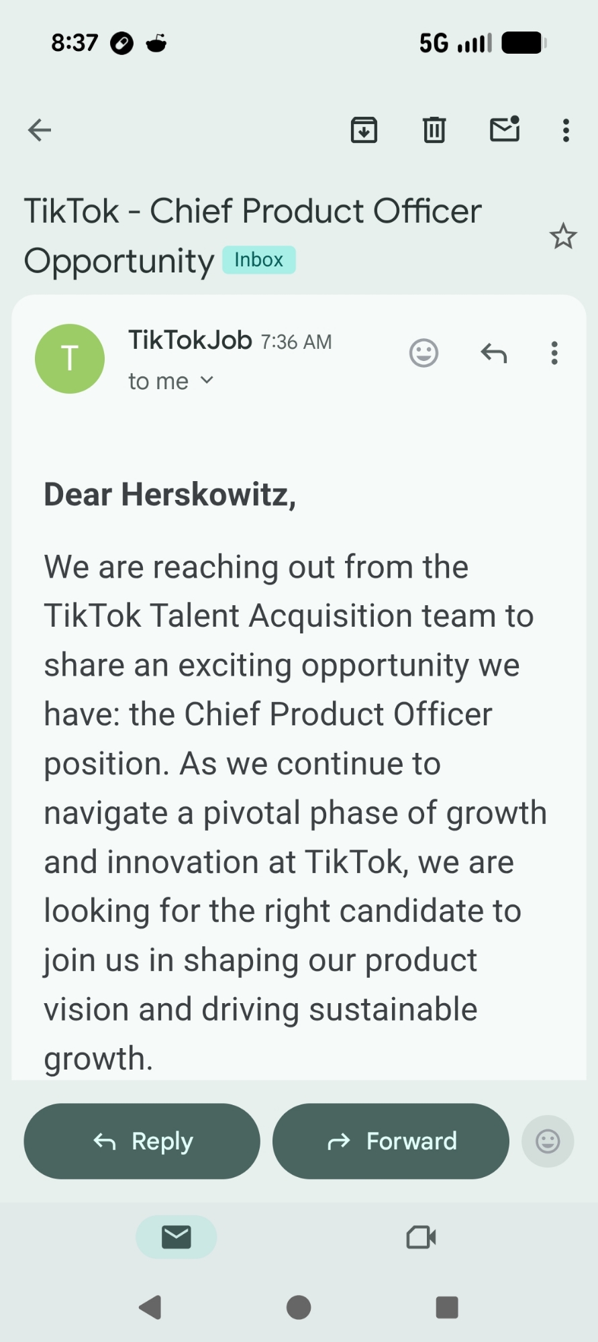Add emoji reaction in message header
The height and width of the screenshot is (1342, 598).
pos(423,353)
